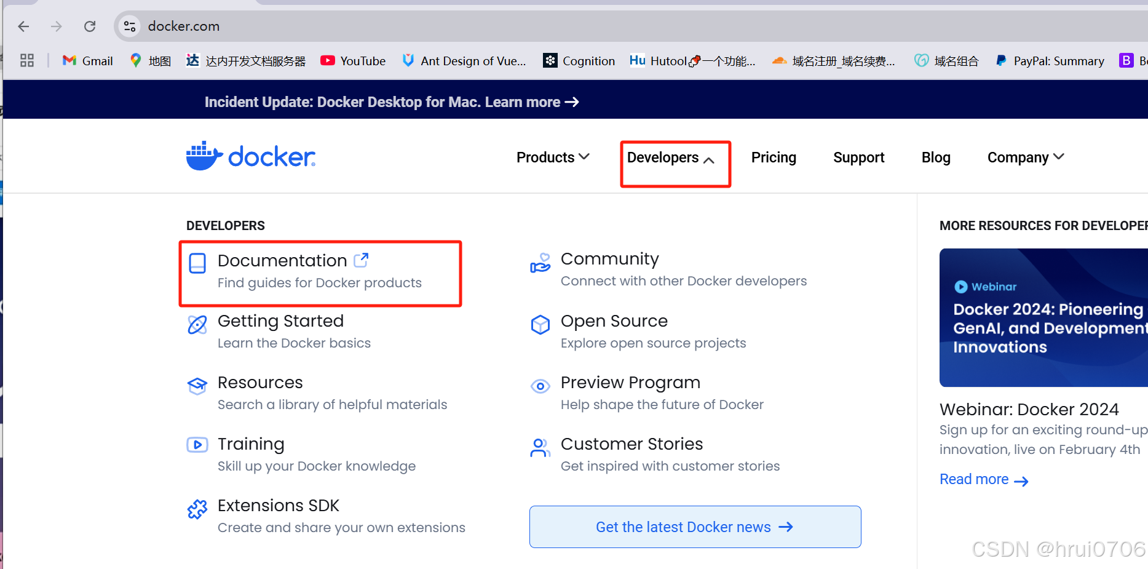Click Get the latest Docker news button
The width and height of the screenshot is (1148, 569).
pyautogui.click(x=695, y=527)
